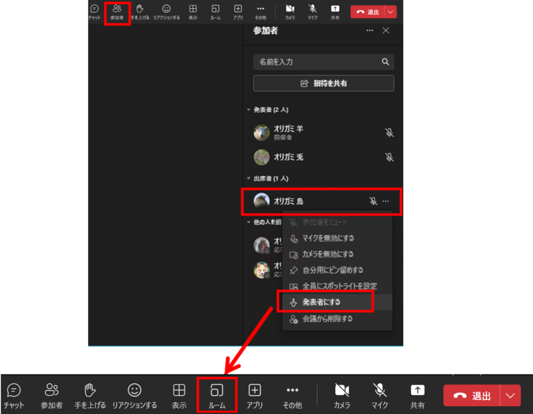533x414 pixels.
Task: Click the 参加者 icon in the small top toolbar
Action: pos(117,12)
